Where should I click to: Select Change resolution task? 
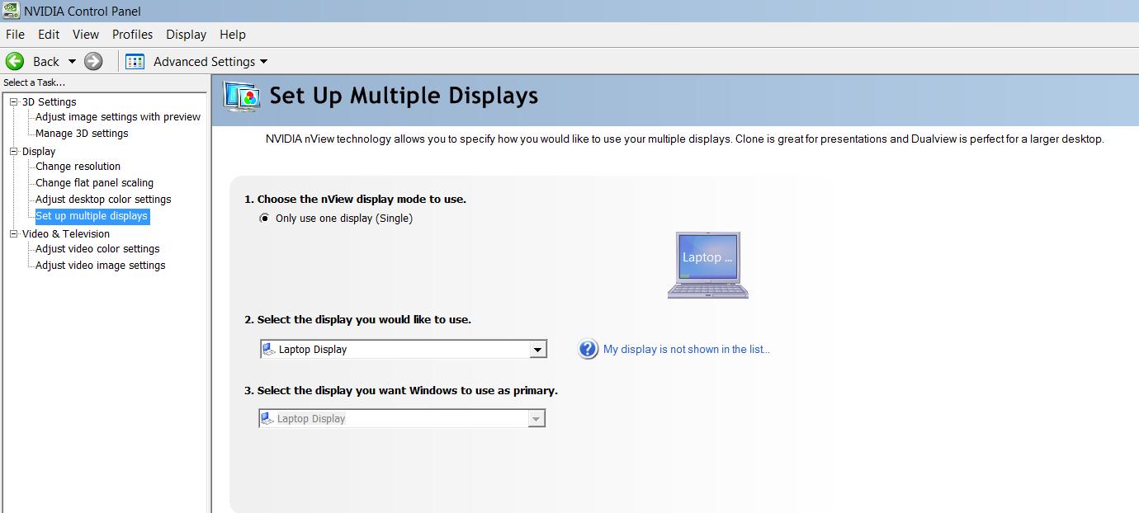click(x=78, y=167)
